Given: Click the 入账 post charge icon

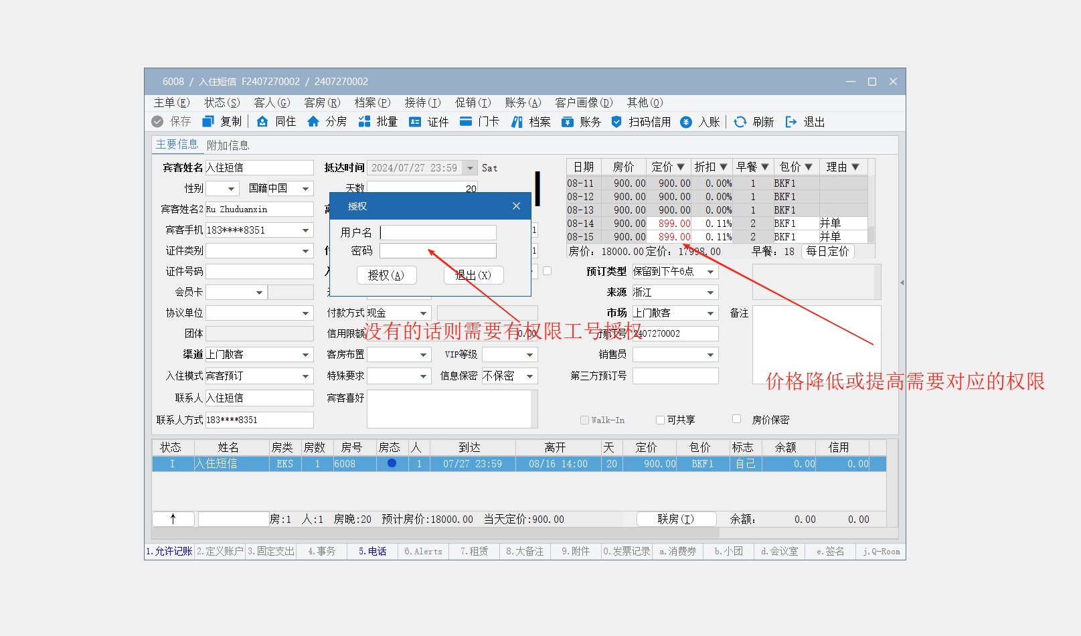Looking at the screenshot, I should (x=686, y=122).
